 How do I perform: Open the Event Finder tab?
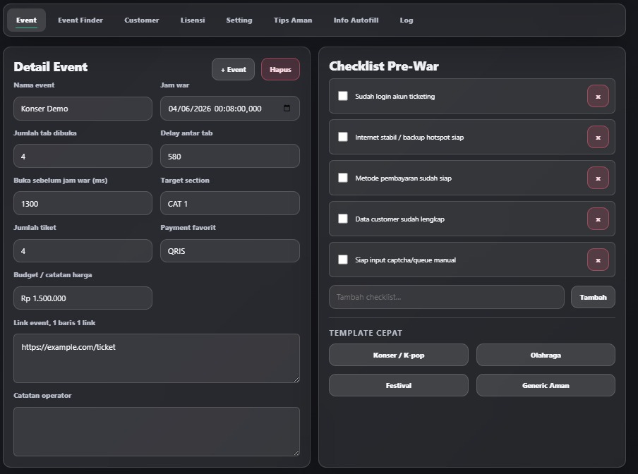pyautogui.click(x=80, y=20)
